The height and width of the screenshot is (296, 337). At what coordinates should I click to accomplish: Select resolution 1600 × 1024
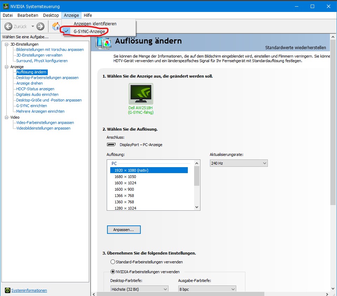[x=126, y=183]
